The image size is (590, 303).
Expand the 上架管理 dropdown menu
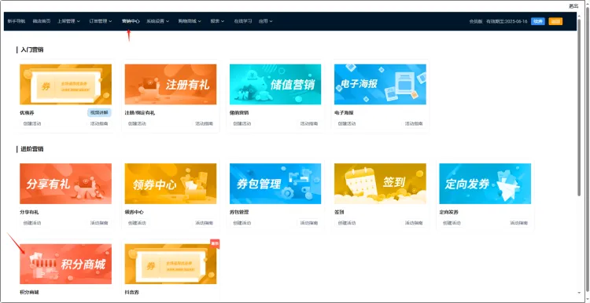[68, 21]
